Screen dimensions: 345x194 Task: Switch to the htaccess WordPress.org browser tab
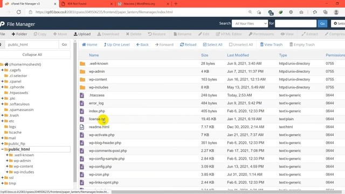click(143, 4)
